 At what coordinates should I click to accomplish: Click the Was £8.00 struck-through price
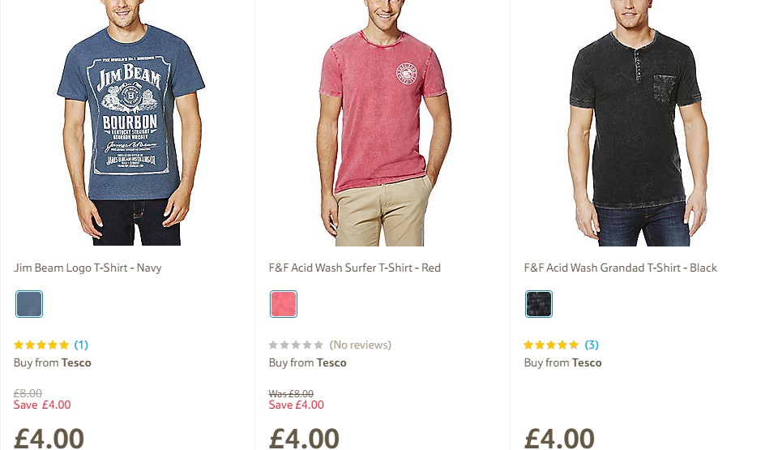pyautogui.click(x=291, y=393)
